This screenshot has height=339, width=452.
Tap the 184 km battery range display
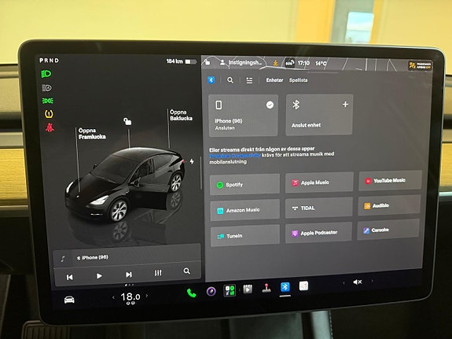(x=182, y=61)
